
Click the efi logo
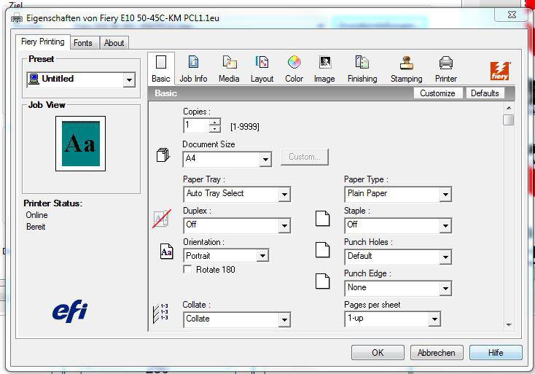[x=70, y=311]
